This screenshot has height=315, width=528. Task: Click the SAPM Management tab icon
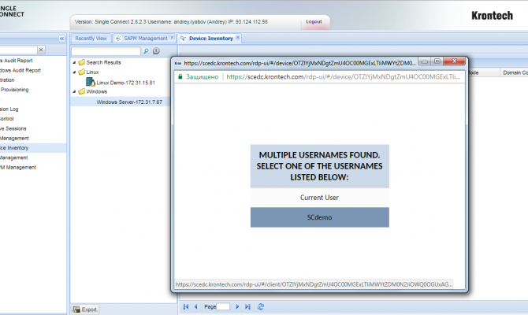[118, 39]
